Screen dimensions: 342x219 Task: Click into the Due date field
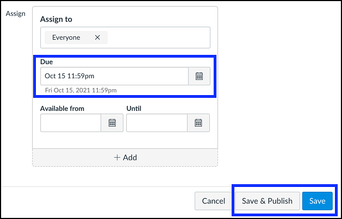[114, 76]
